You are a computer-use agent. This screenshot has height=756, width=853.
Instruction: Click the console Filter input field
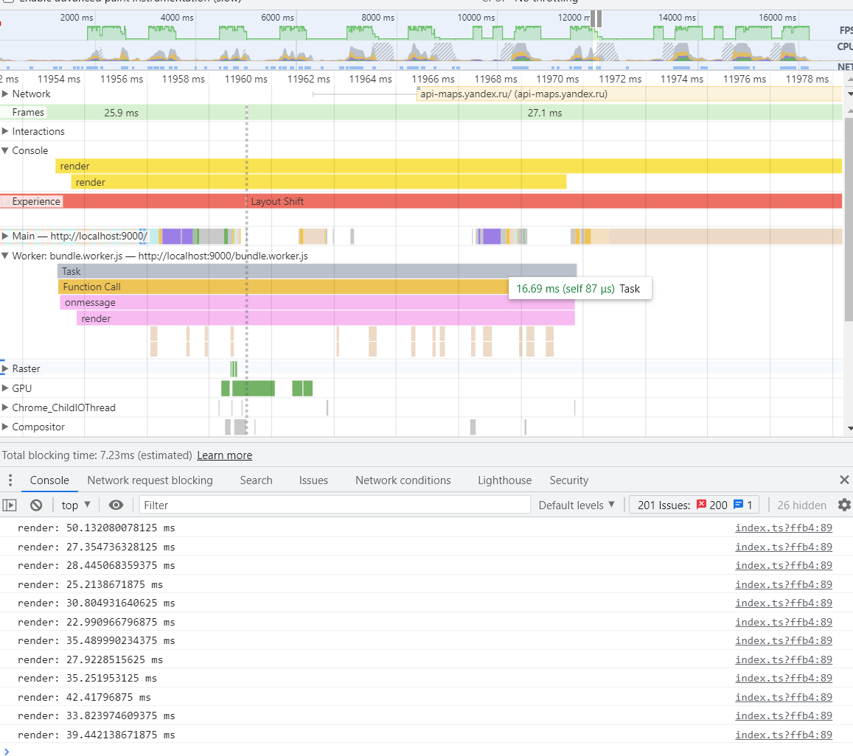(335, 505)
